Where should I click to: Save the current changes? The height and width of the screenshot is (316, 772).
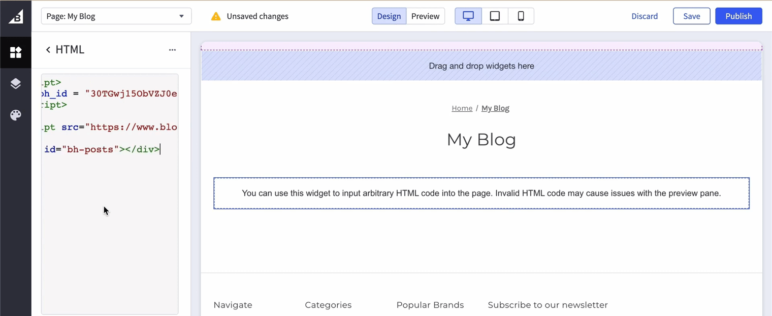[691, 16]
